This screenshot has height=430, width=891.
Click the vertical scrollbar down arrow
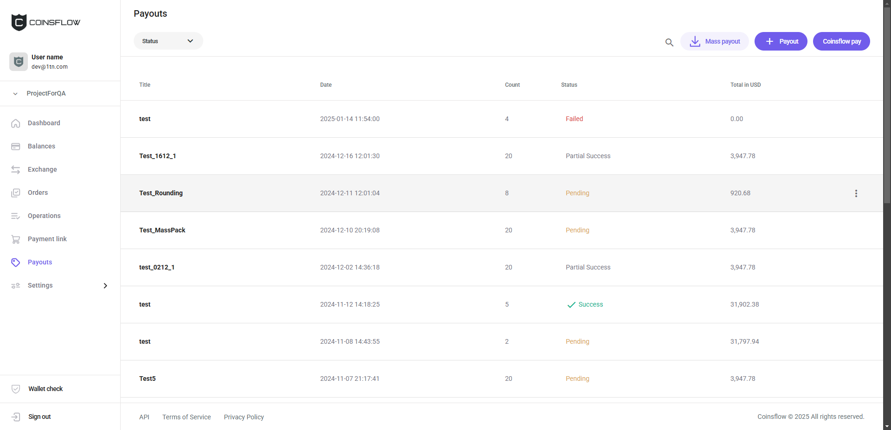tap(887, 426)
